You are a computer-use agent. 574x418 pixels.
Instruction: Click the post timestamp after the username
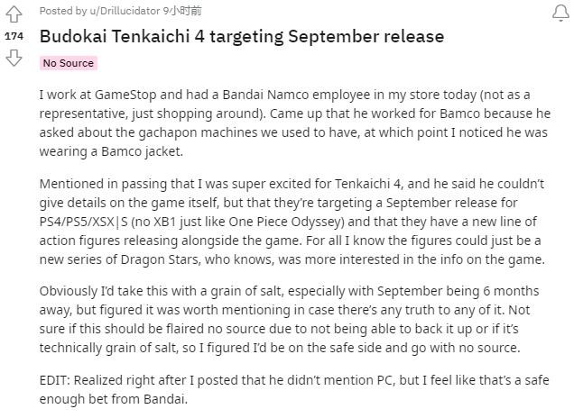pos(182,11)
